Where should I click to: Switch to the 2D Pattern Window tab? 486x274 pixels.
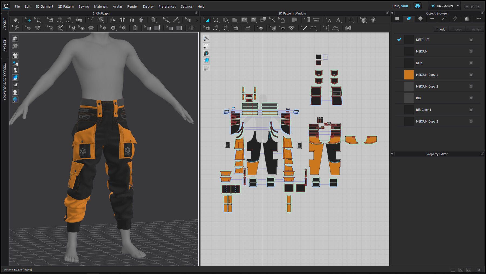click(x=292, y=13)
